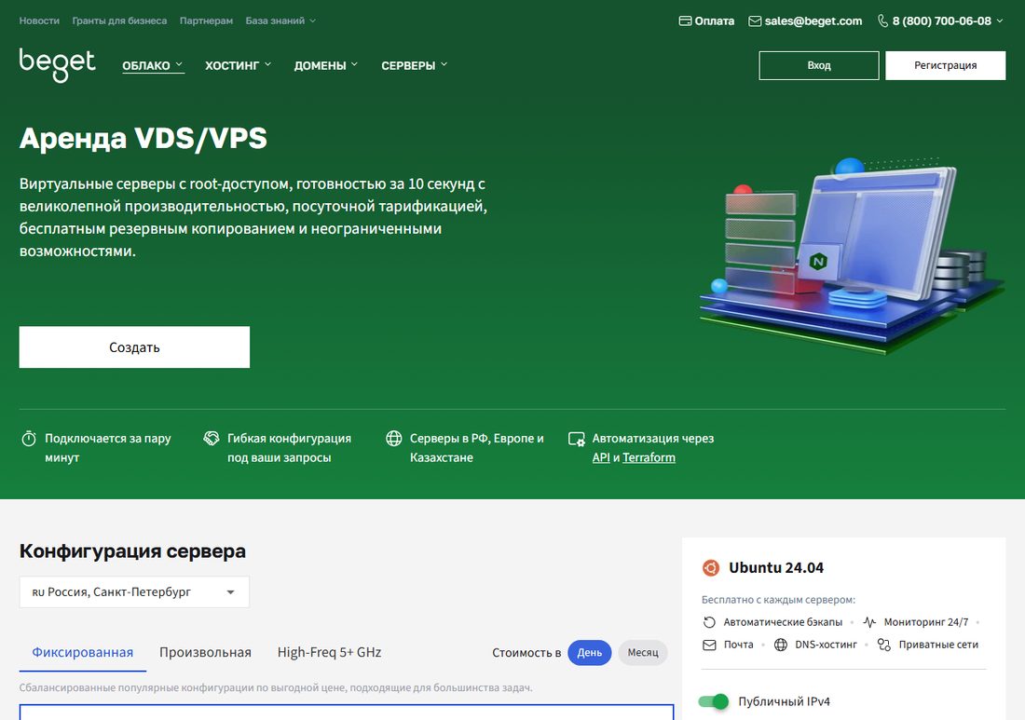Switch to the High-Freq 5+ GHz tab
Viewport: 1025px width, 720px height.
point(329,652)
